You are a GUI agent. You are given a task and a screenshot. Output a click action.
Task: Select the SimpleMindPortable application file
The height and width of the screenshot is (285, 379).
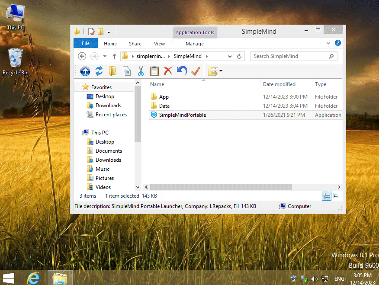(246, 115)
